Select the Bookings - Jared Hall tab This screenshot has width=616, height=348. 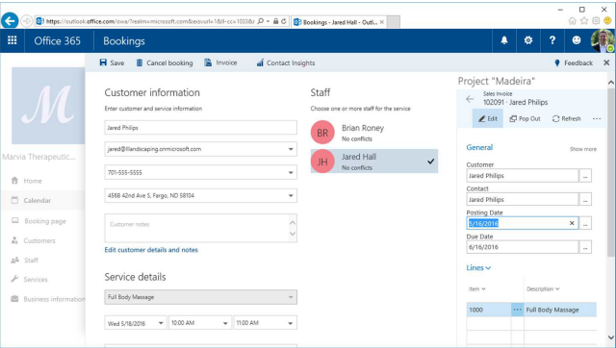click(338, 22)
